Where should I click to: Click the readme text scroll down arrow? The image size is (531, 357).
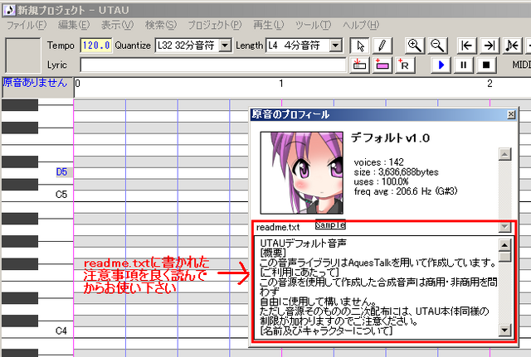click(x=504, y=330)
